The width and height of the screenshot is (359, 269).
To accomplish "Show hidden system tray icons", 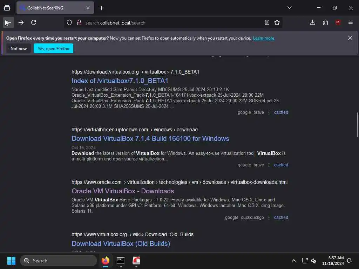I will [294, 261].
